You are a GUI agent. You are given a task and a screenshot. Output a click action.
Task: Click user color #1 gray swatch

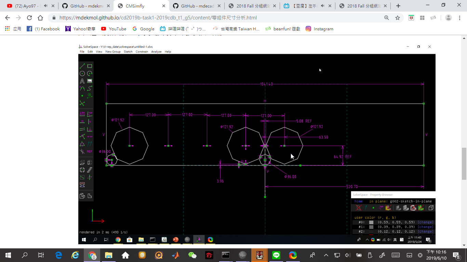[x=371, y=227]
